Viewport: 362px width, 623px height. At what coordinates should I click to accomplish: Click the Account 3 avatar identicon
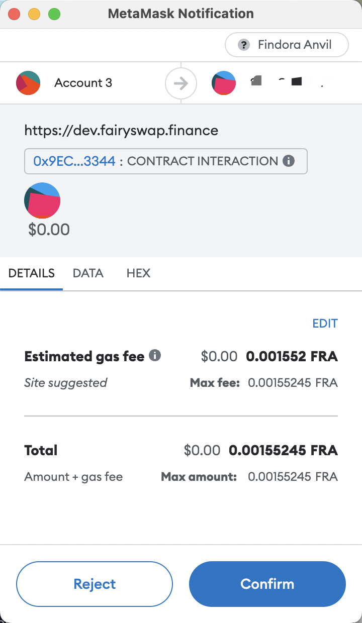click(28, 83)
